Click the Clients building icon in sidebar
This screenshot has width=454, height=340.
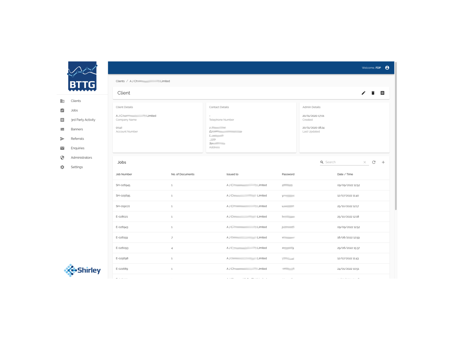click(62, 101)
